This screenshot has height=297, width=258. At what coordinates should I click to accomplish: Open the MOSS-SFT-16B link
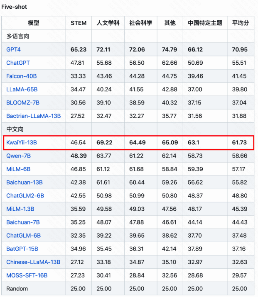click(x=27, y=275)
